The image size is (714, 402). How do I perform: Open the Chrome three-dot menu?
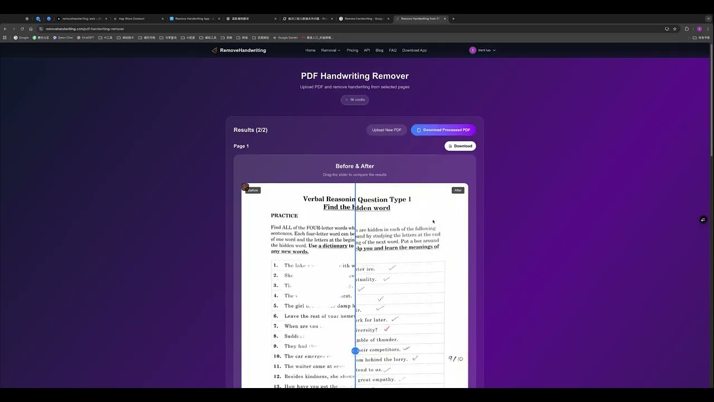coord(708,28)
